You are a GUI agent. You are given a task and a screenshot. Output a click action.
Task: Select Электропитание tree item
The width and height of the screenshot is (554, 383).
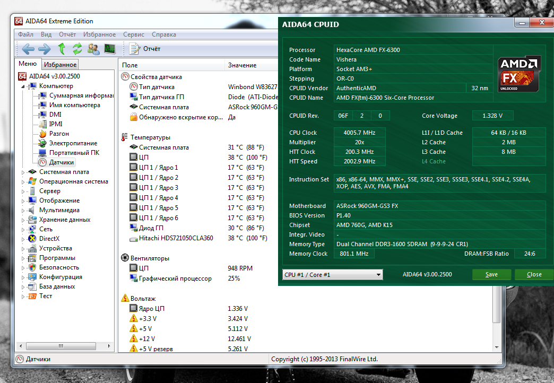click(x=73, y=143)
